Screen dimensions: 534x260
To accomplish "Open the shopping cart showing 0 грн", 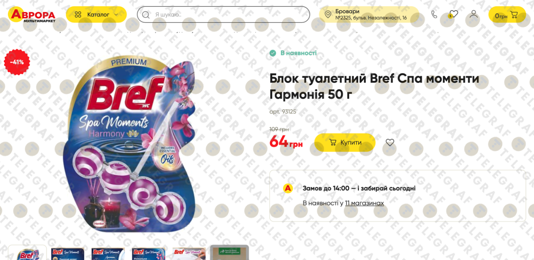I will pos(507,15).
